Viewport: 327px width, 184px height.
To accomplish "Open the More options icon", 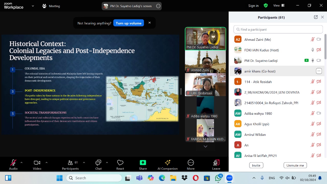I will 191,163.
